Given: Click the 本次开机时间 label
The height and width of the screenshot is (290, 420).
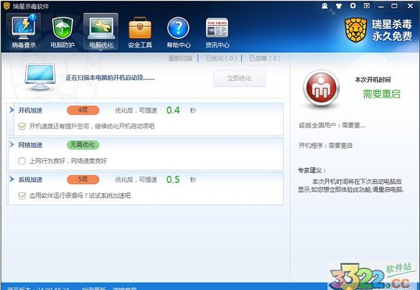Looking at the screenshot, I should [373, 80].
